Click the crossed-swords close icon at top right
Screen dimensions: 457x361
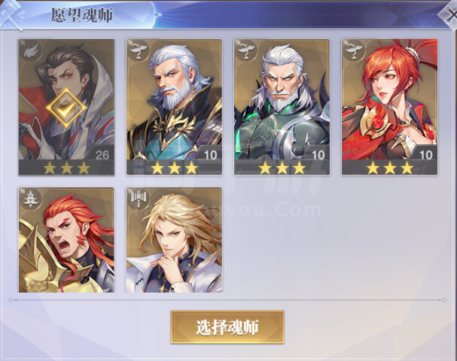click(x=449, y=14)
